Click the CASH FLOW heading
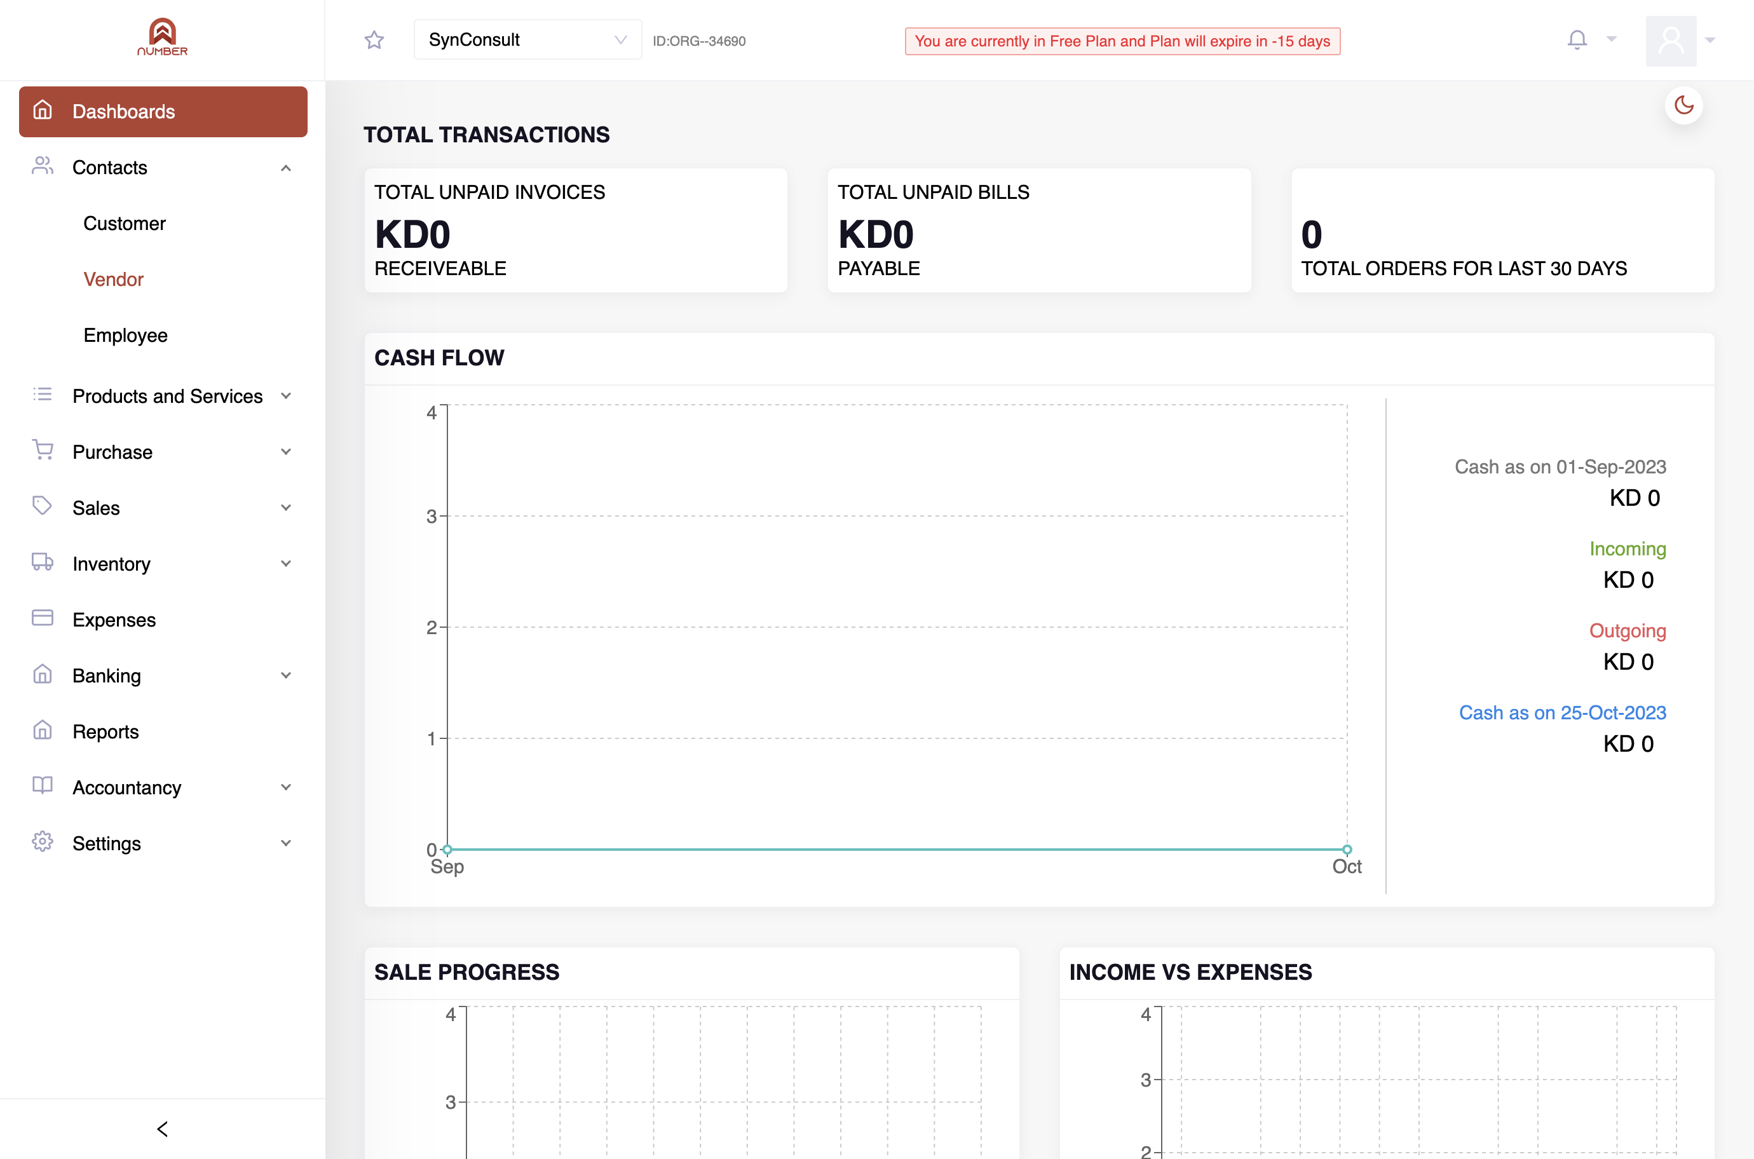Image resolution: width=1754 pixels, height=1159 pixels. tap(439, 358)
